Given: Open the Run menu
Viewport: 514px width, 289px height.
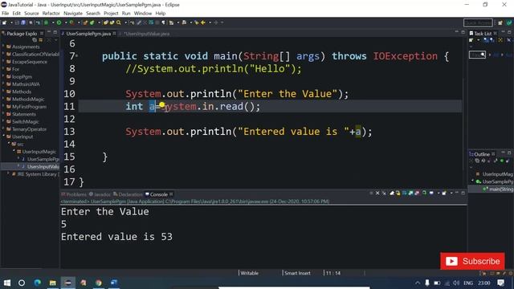Looking at the screenshot, I should [126, 14].
